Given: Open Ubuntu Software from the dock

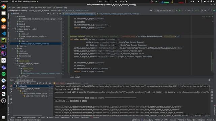Looking at the screenshot, I should (4, 27).
